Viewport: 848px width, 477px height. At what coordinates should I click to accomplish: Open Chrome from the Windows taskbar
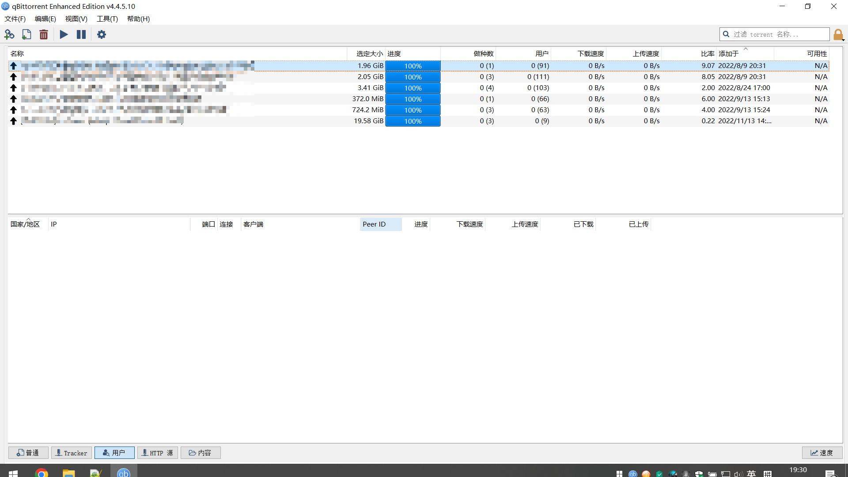click(42, 473)
